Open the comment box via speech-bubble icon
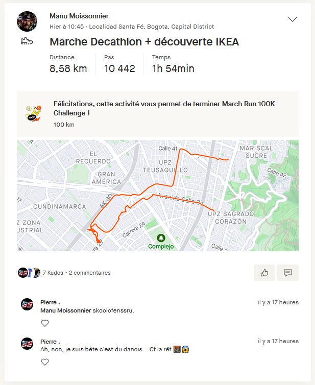The image size is (315, 385). click(288, 273)
